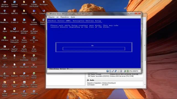This screenshot has height=99, width=177.
Task: Select the Aptana Studio 3 desktop icon
Action: [x=5, y=84]
